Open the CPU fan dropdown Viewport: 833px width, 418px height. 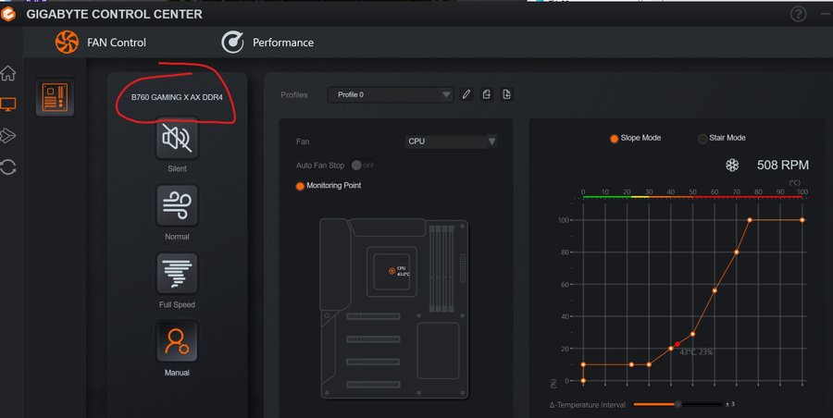(451, 141)
